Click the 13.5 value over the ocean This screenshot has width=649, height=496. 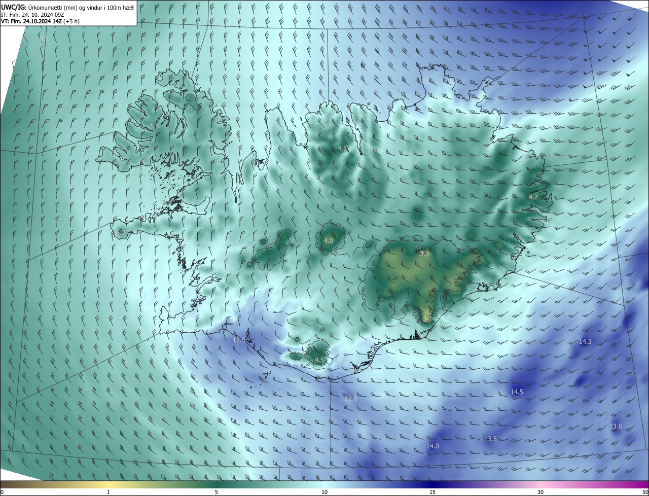(x=490, y=439)
